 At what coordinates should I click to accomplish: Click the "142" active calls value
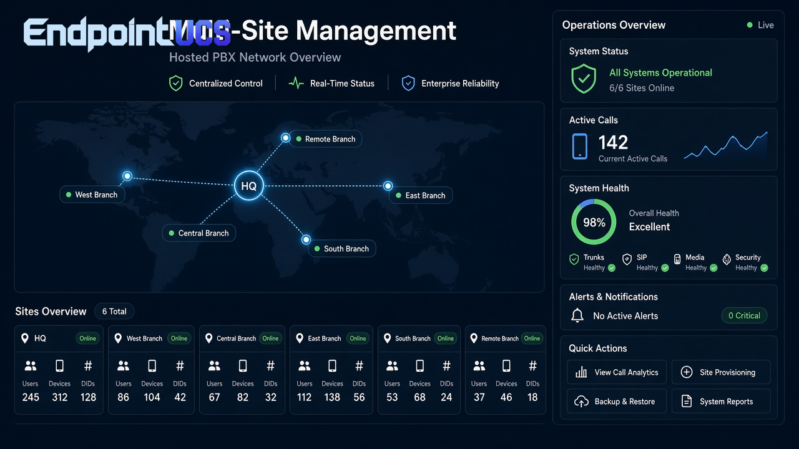click(613, 143)
